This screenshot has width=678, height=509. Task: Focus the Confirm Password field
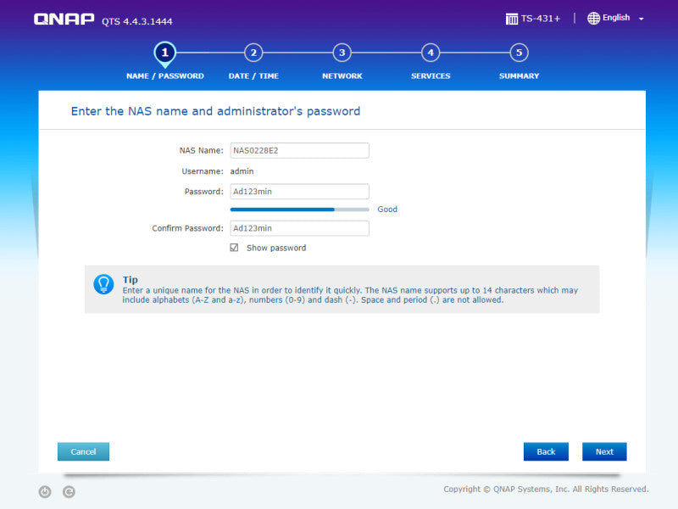300,228
